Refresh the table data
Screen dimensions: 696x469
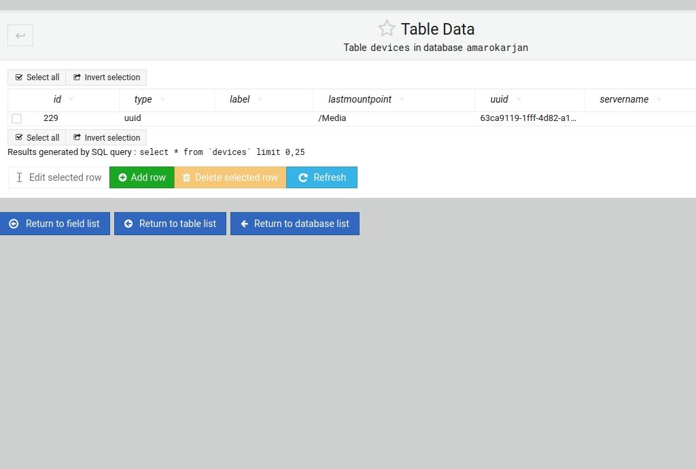click(x=321, y=177)
